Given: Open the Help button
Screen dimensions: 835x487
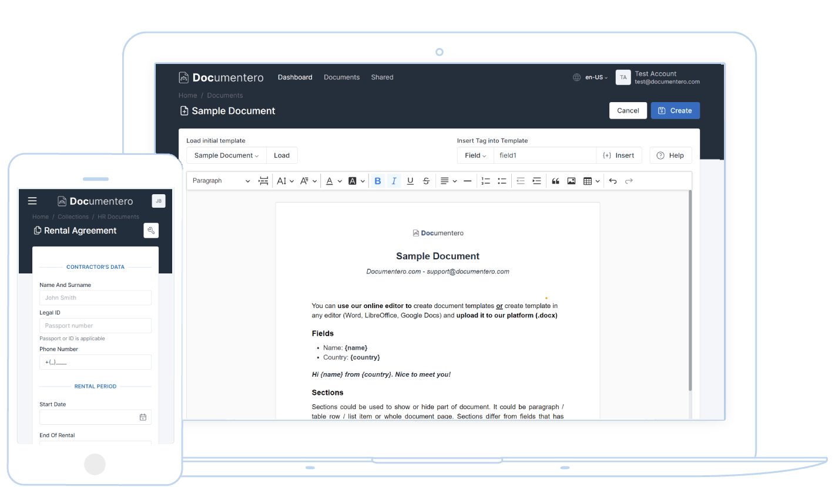Looking at the screenshot, I should [670, 155].
